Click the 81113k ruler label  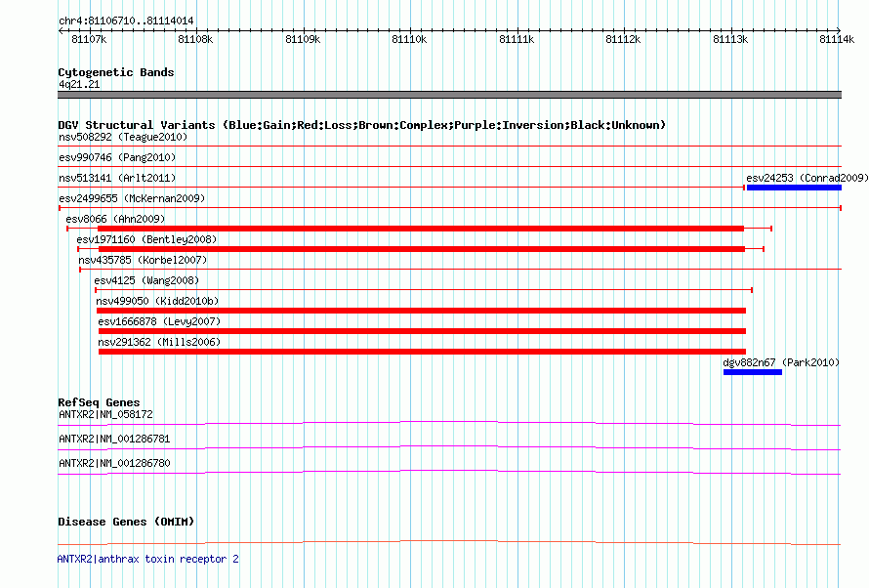[x=731, y=39]
